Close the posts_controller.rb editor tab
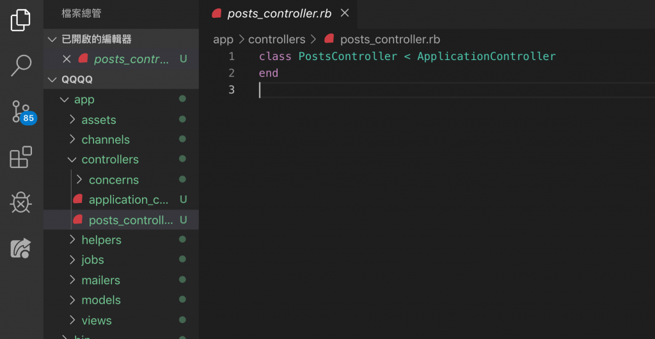This screenshot has width=655, height=339. point(345,13)
